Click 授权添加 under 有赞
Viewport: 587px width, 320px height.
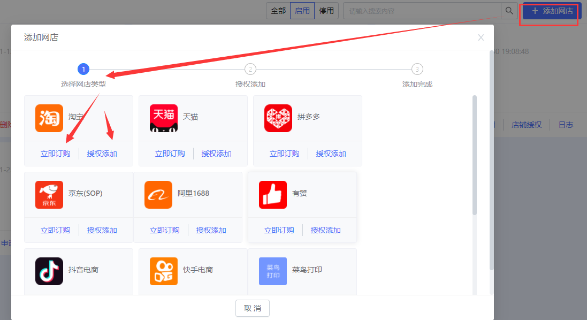(x=326, y=230)
